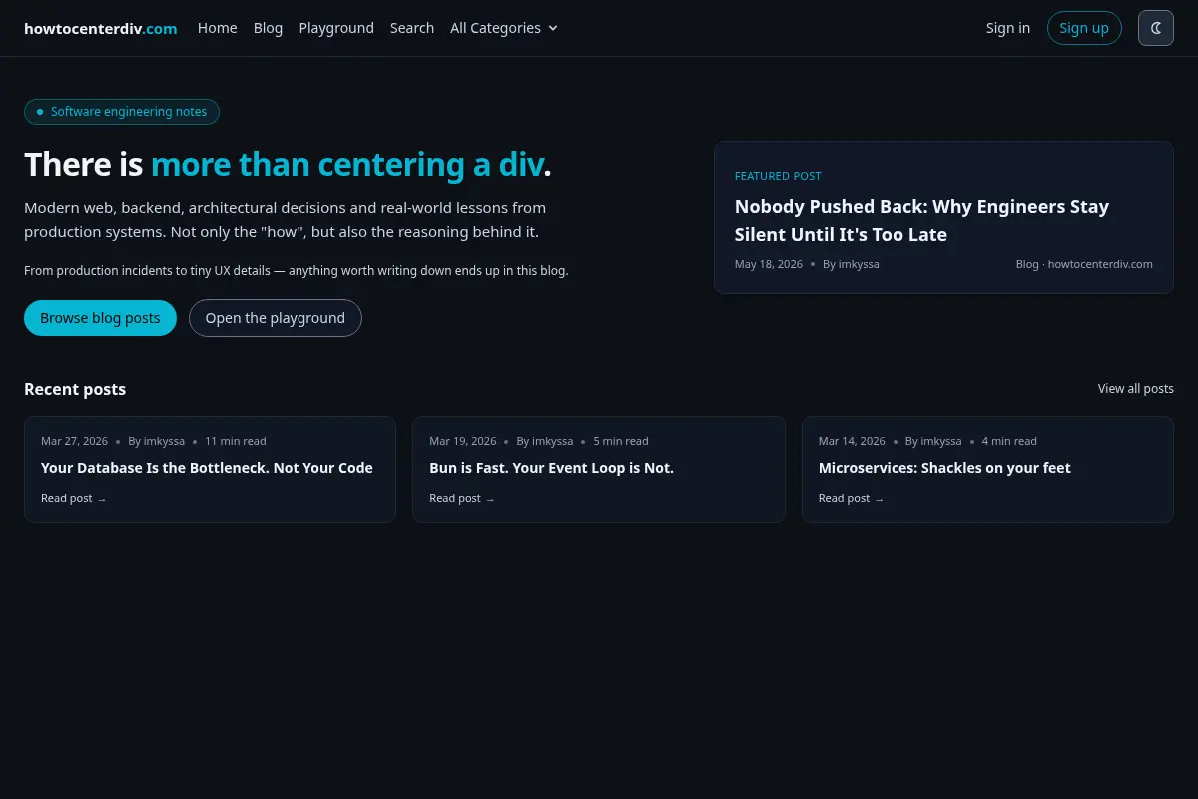Click the View all posts link
Viewport: 1198px width, 799px height.
[x=1136, y=388]
